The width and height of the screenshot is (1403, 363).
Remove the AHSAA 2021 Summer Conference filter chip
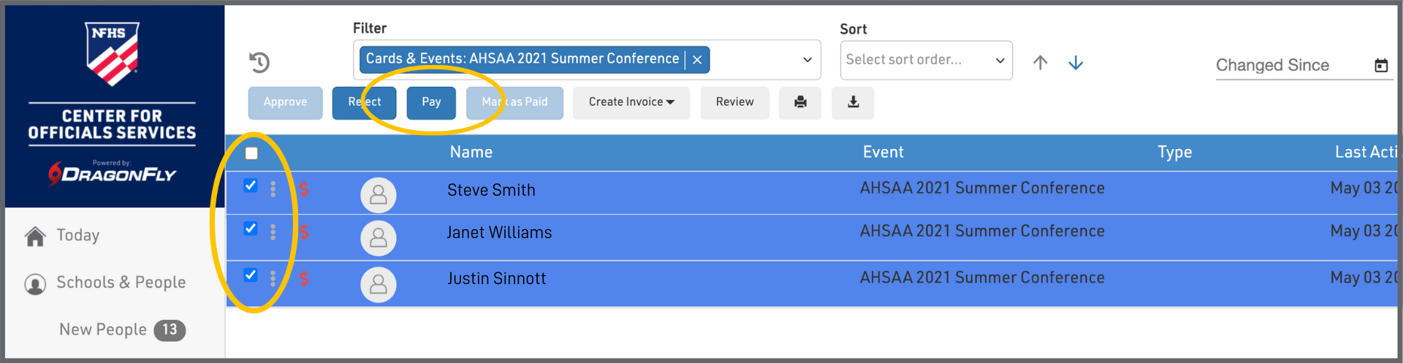point(697,60)
